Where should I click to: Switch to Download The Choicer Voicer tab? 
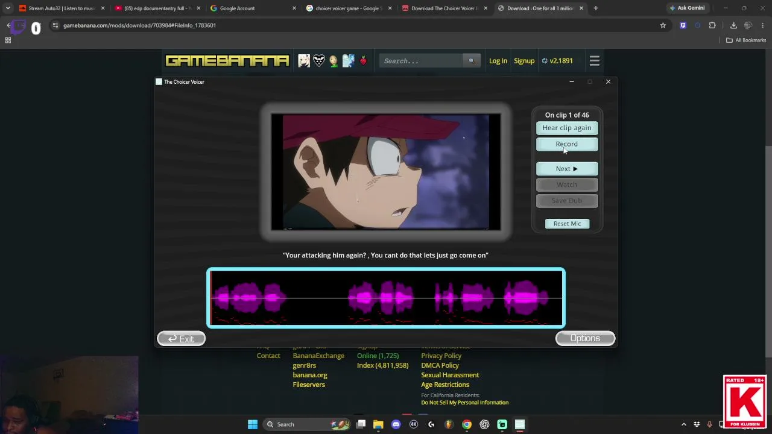(445, 8)
